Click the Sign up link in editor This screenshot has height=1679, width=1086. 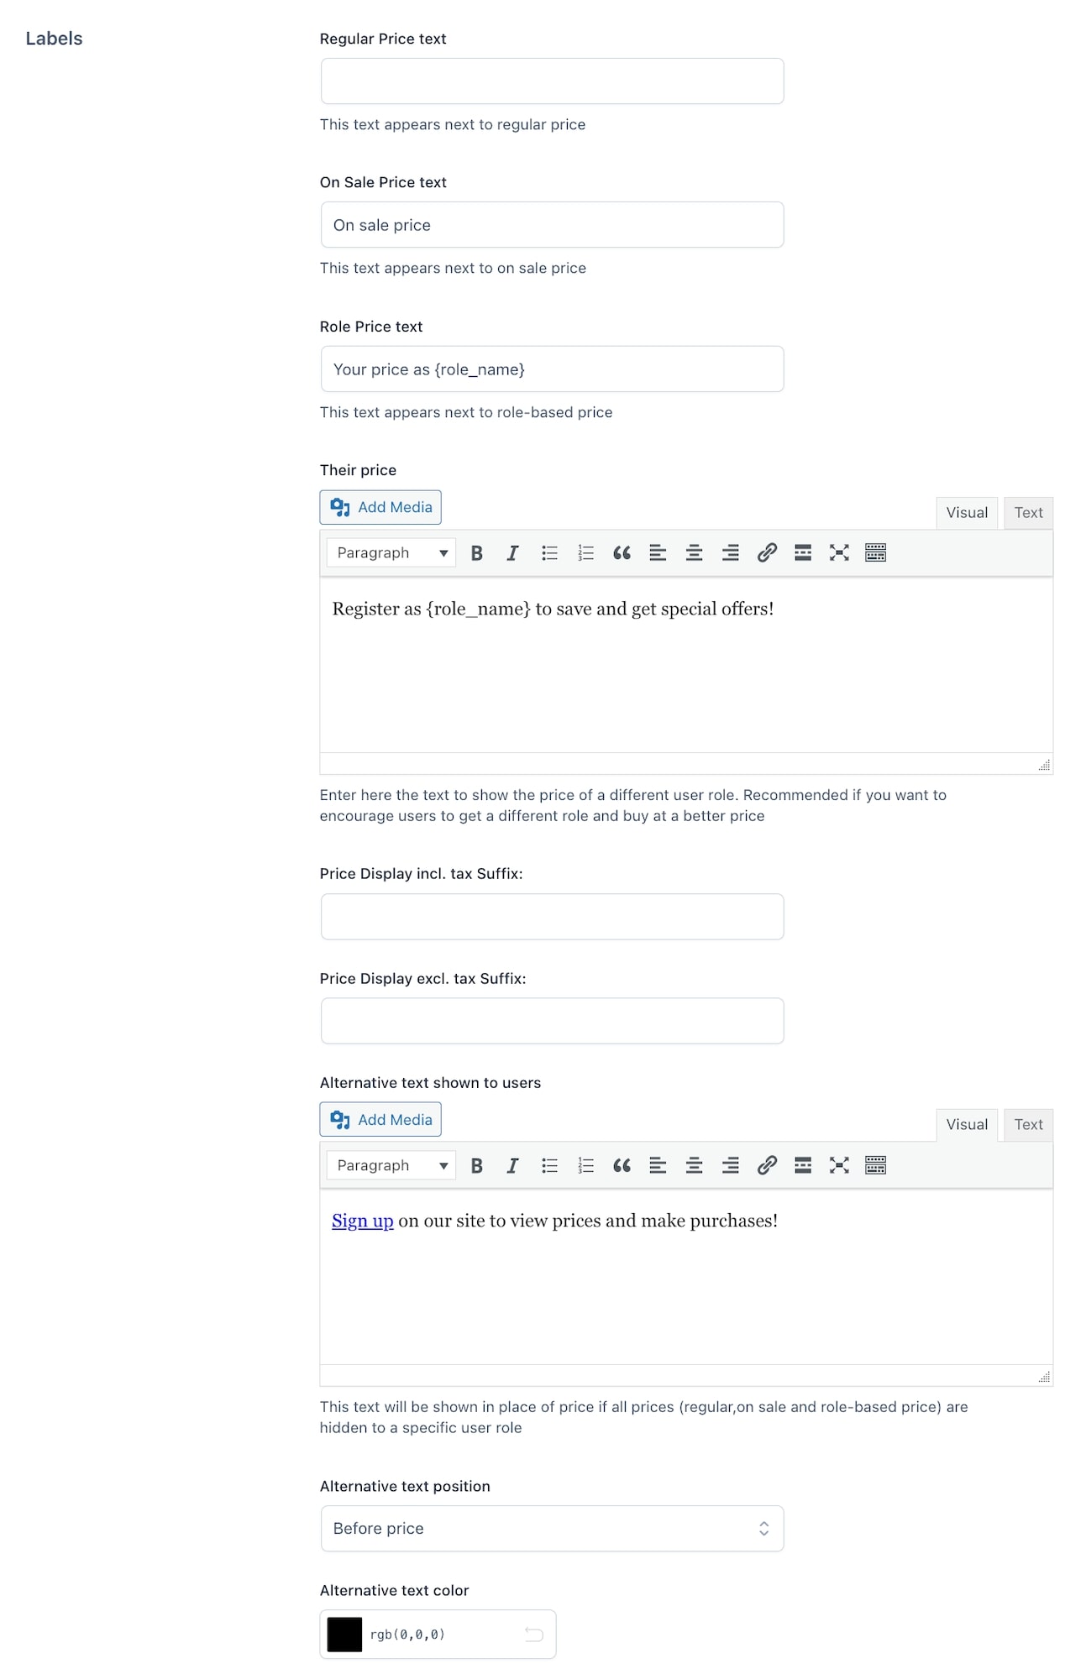click(362, 1221)
